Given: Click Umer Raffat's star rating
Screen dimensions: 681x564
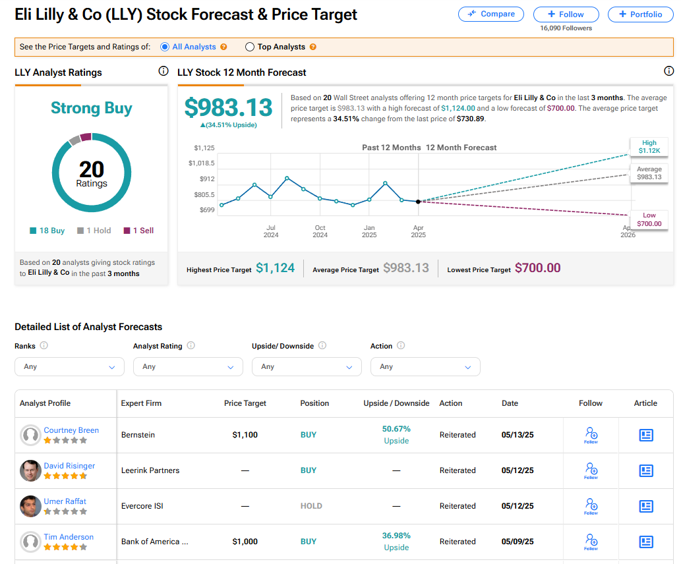Looking at the screenshot, I should point(65,511).
